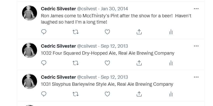The image size is (213, 106).
Task: View analytics for Sisyphus Barleywine tweet
Action: coord(171,94)
